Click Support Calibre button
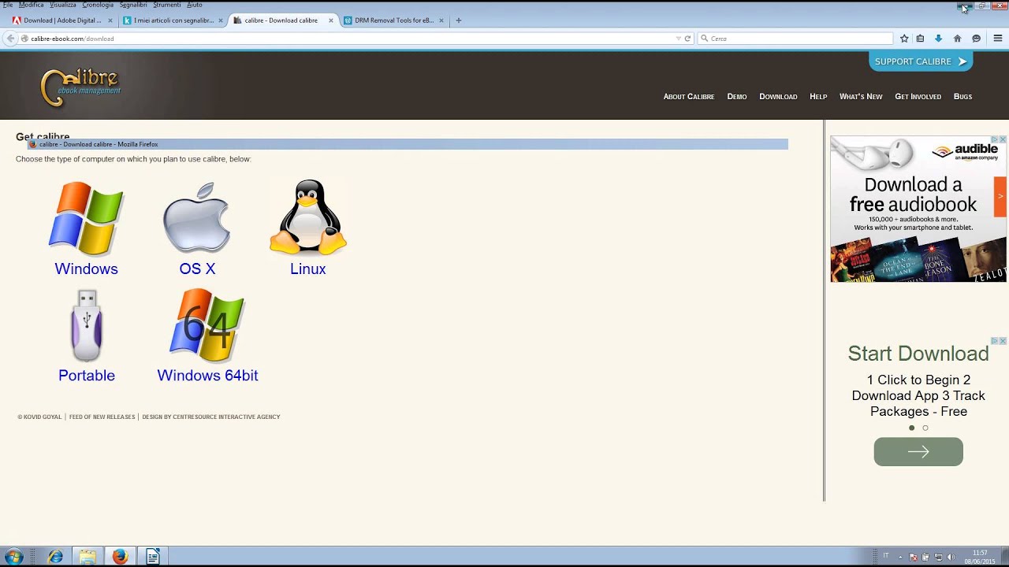 [x=921, y=61]
